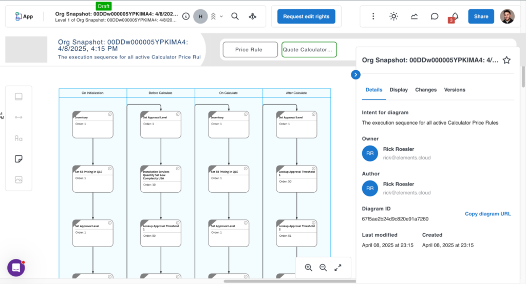Switch to the Versions tab

(x=455, y=90)
